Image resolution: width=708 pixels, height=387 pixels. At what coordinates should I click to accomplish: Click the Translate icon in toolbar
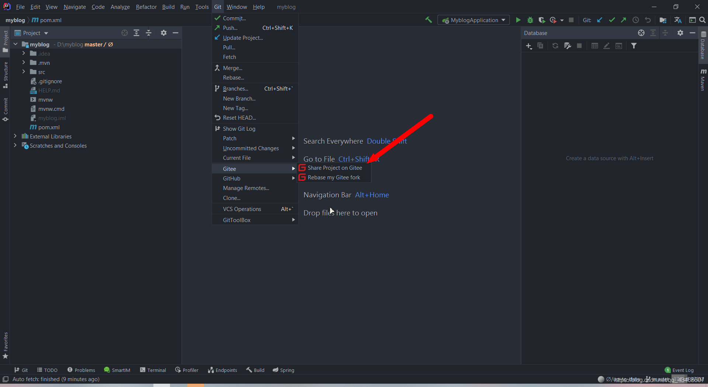click(x=678, y=20)
